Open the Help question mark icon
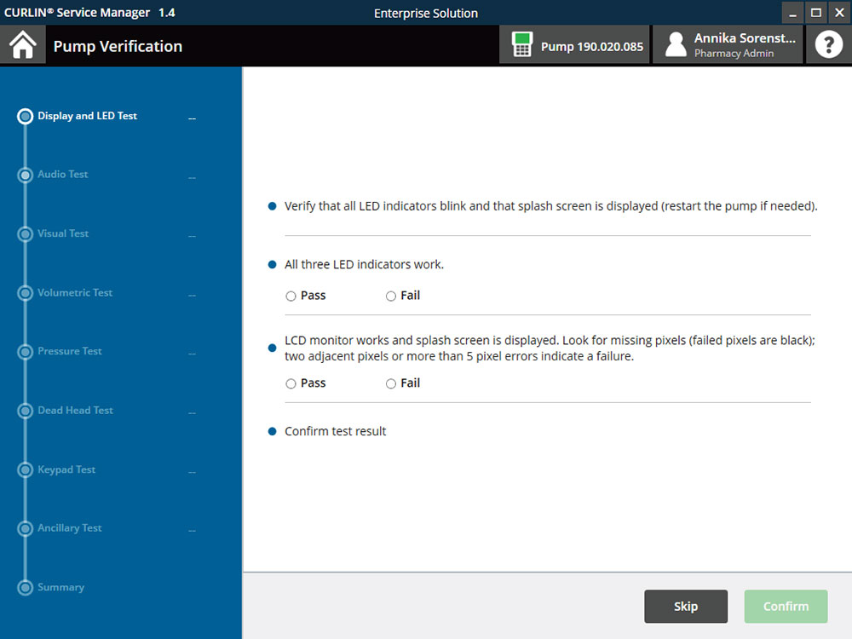This screenshot has width=852, height=639. [x=829, y=45]
